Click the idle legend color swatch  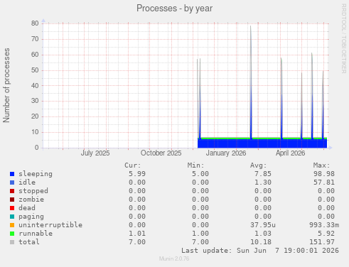pos(12,182)
